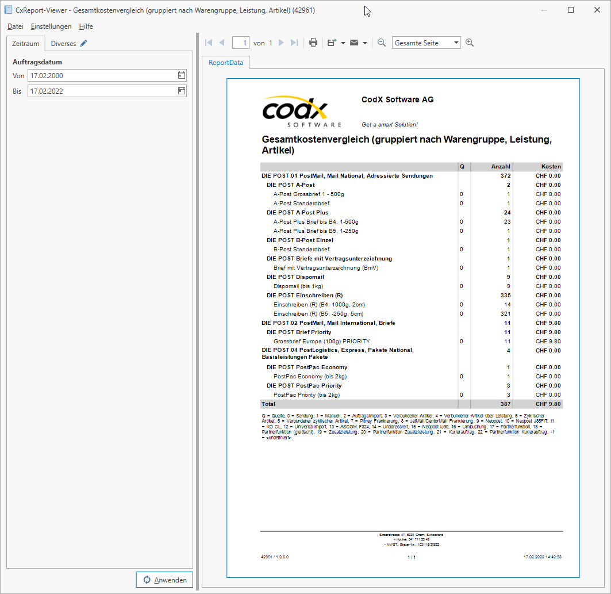Click row 'DIE POST PostPac Economy'
The height and width of the screenshot is (594, 611).
[x=412, y=367]
